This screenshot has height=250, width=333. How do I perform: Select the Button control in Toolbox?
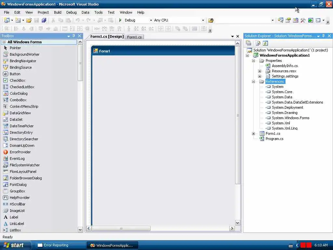click(x=39, y=74)
